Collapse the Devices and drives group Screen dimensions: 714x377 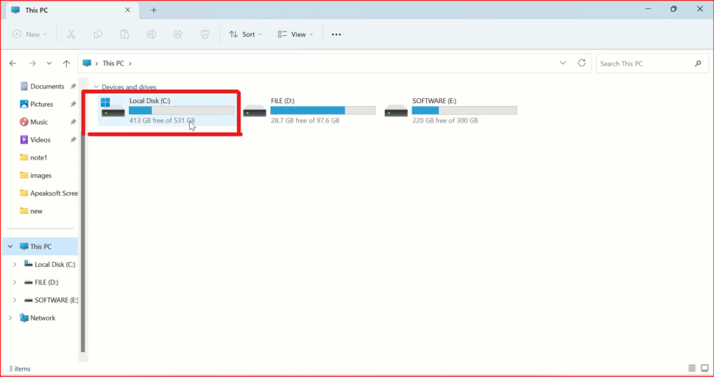click(x=96, y=86)
